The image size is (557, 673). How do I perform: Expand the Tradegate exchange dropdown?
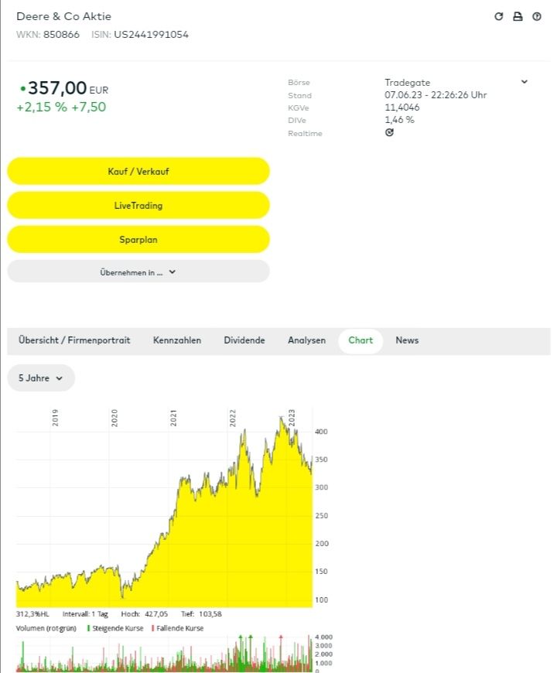[x=524, y=82]
